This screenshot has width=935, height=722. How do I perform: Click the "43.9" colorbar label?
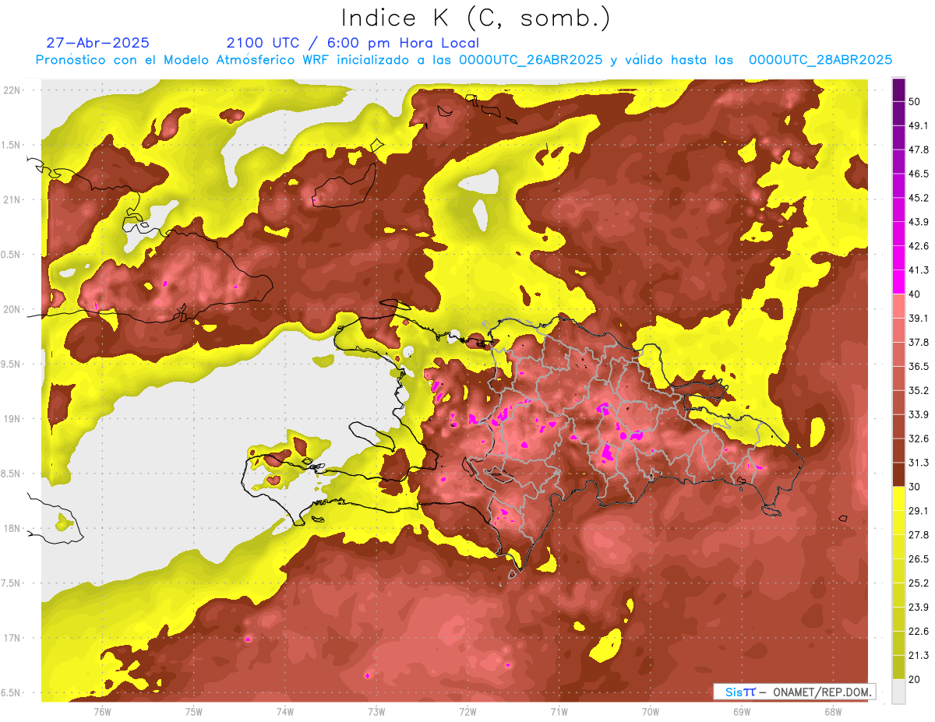(919, 222)
